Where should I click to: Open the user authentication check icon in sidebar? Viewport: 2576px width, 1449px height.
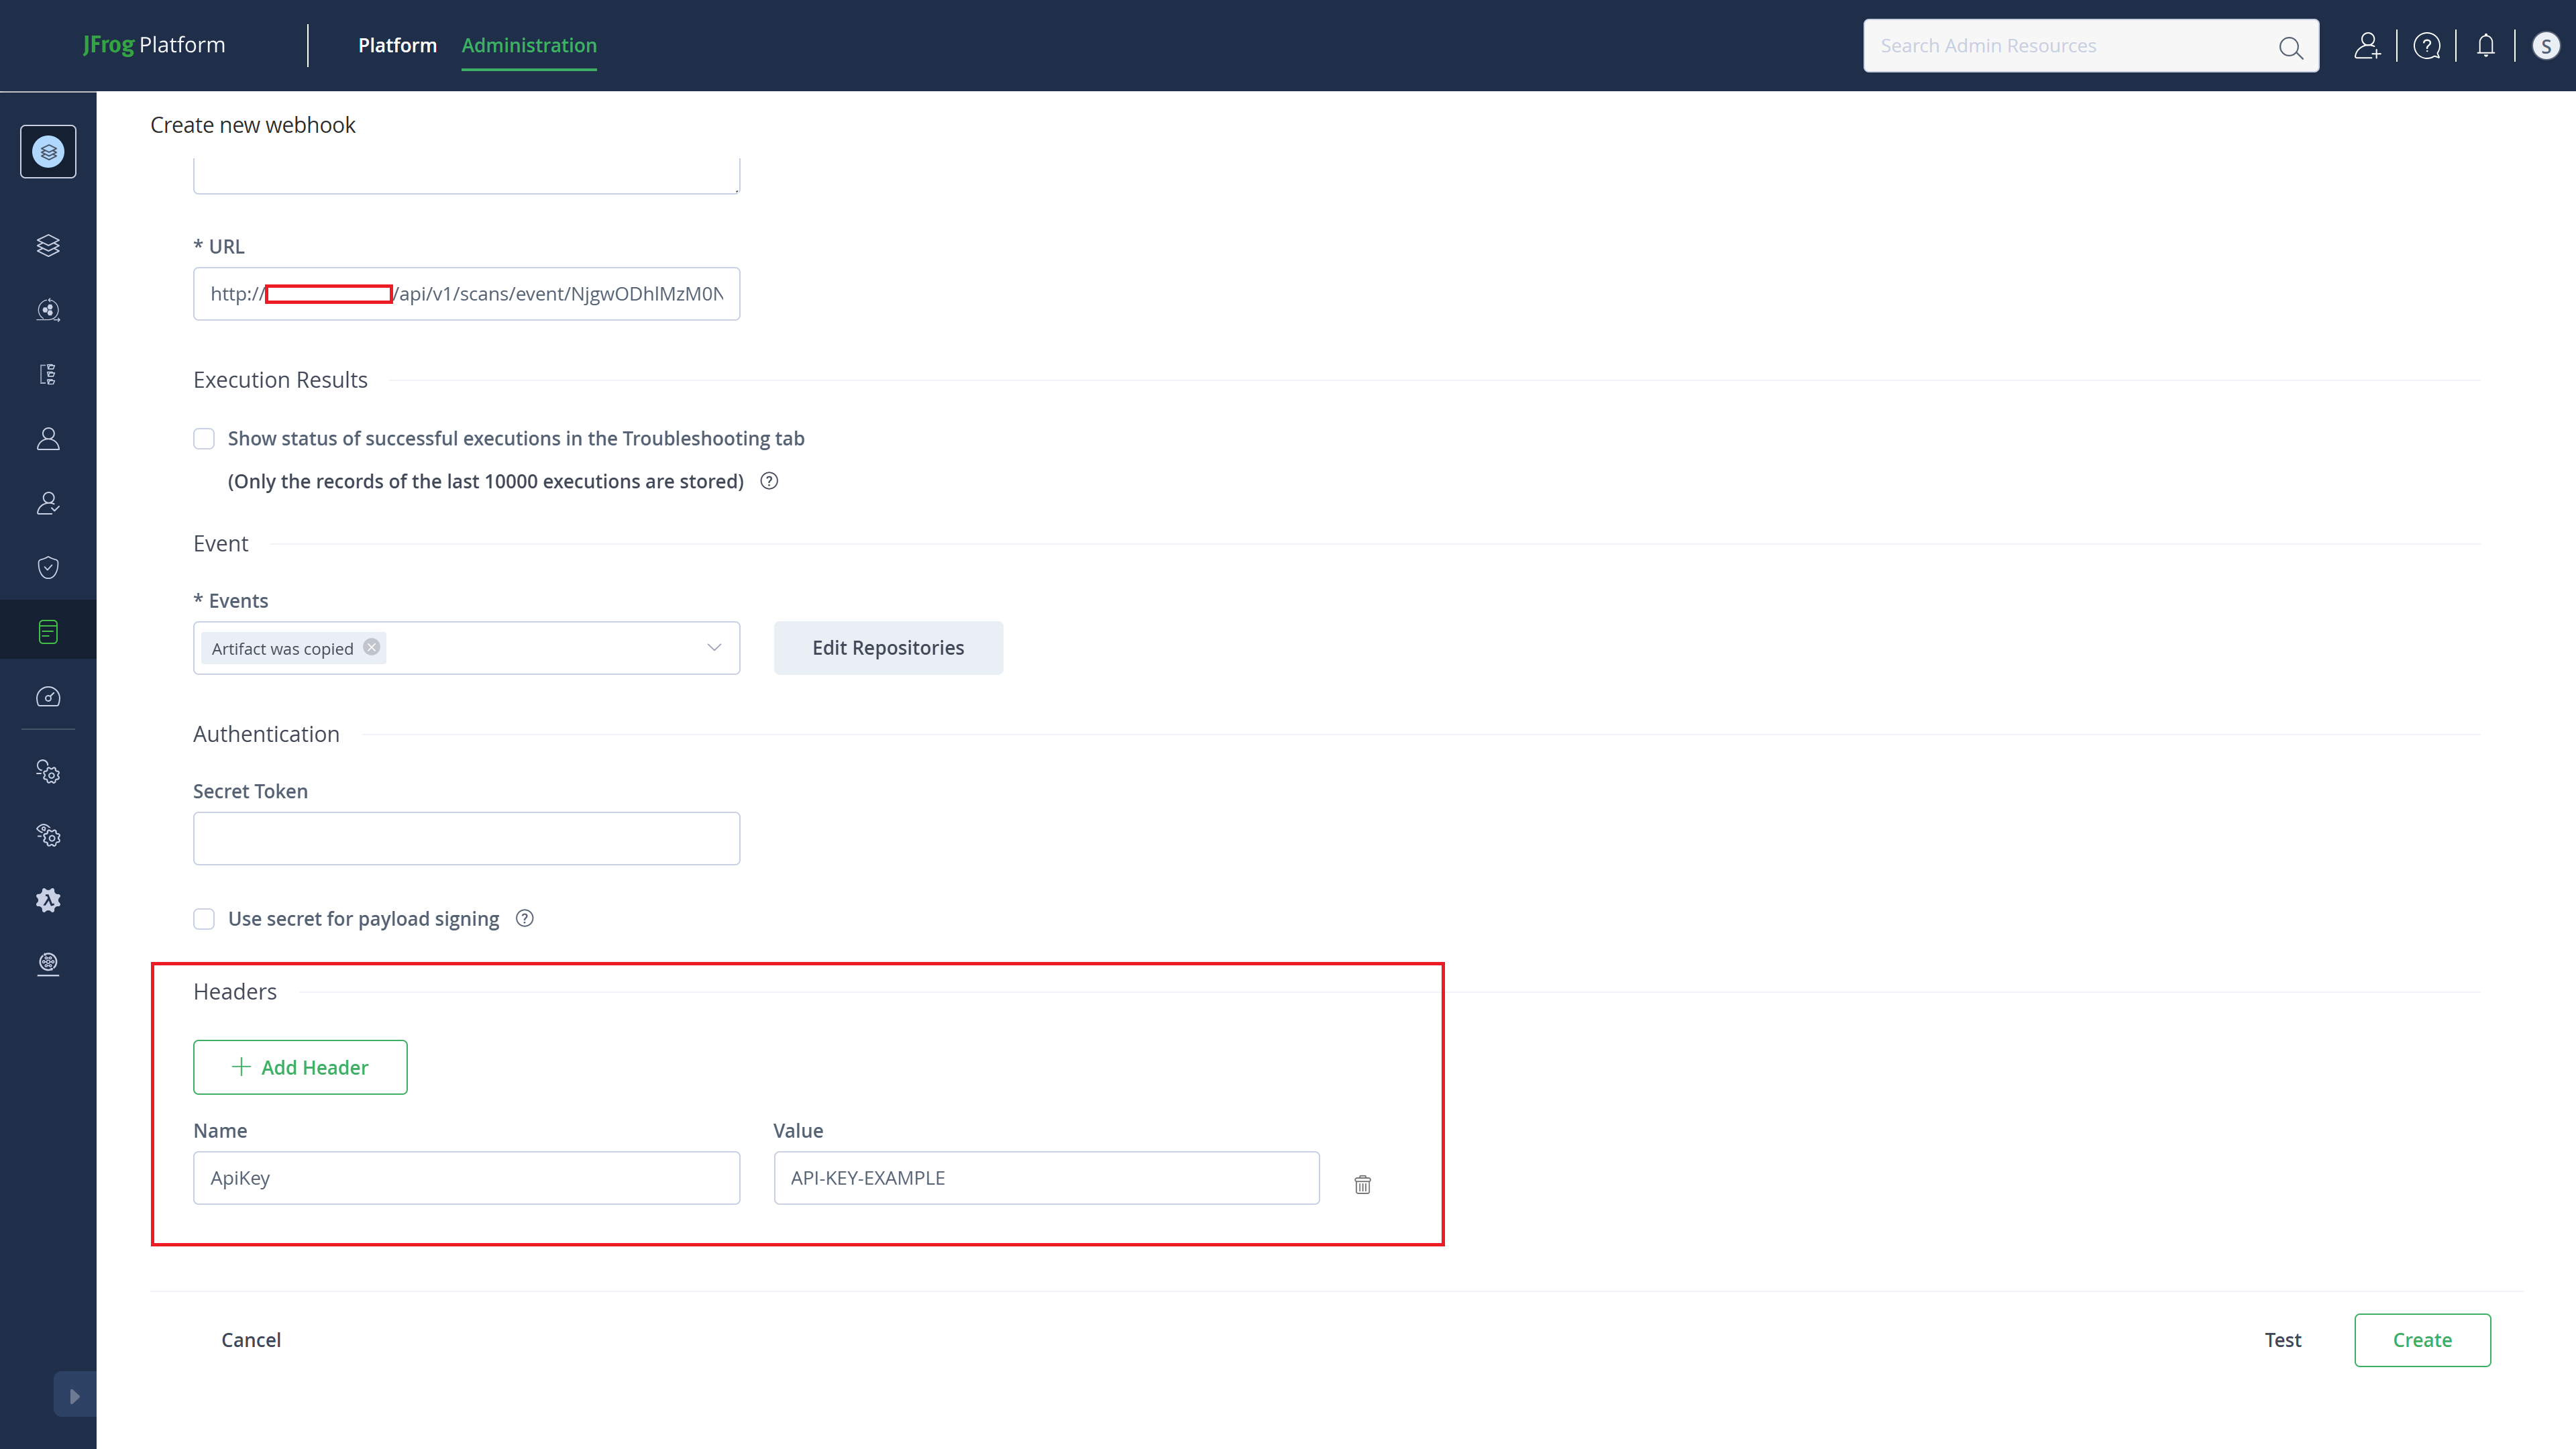pos(48,503)
